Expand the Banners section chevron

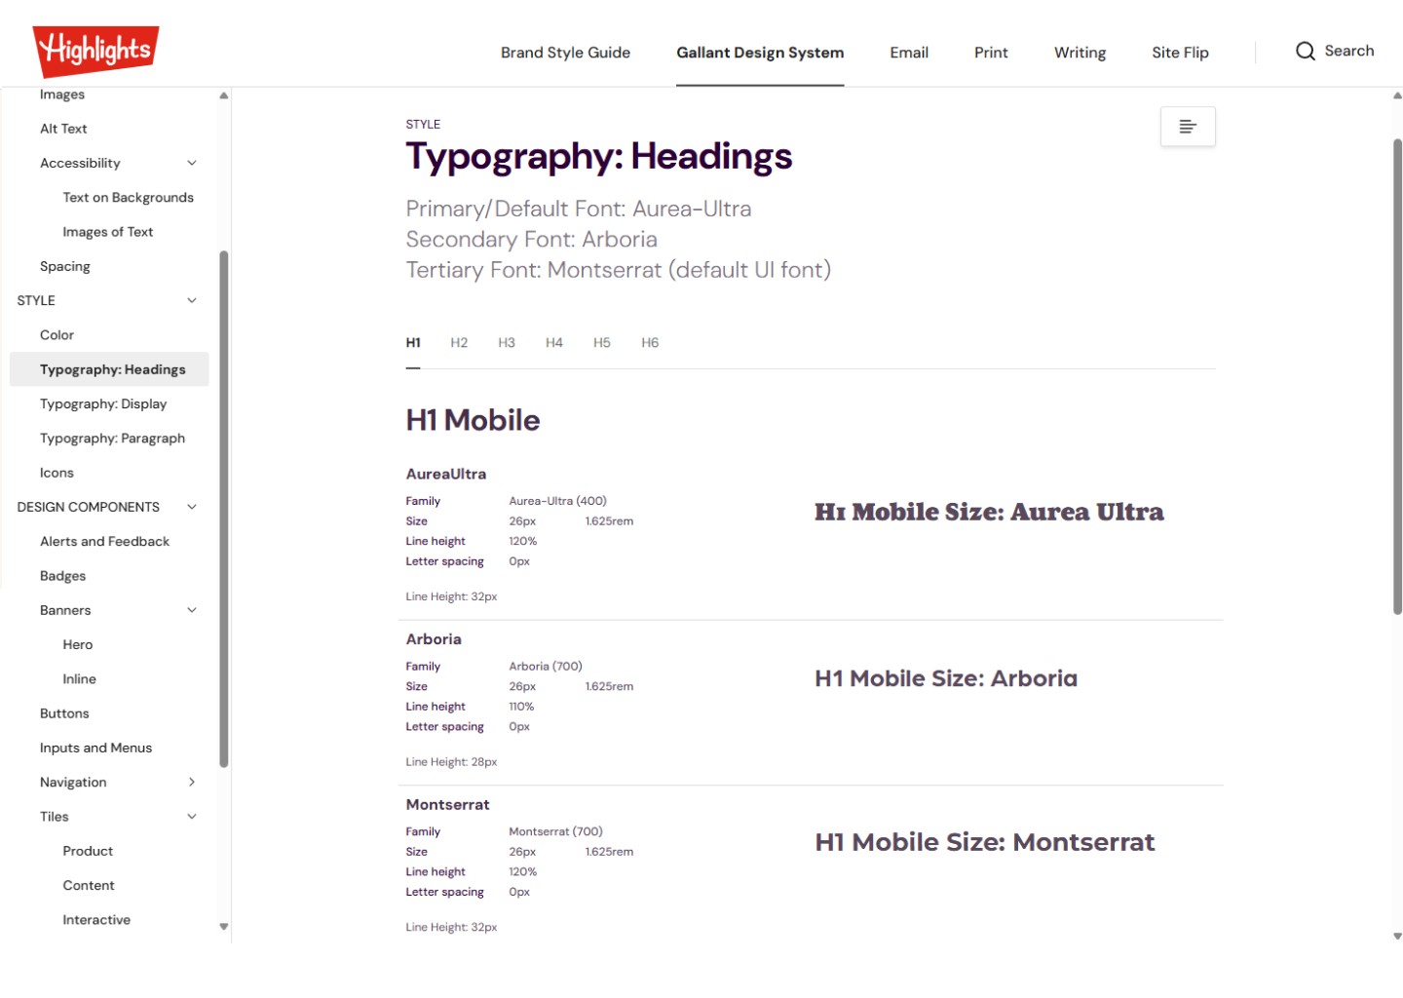click(192, 609)
